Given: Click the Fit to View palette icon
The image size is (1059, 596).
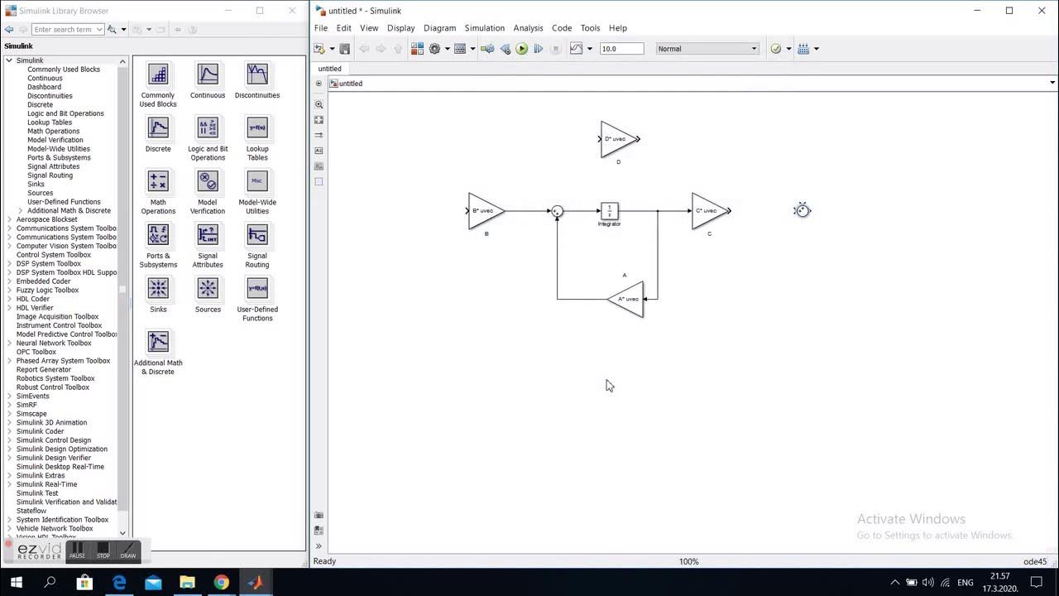Looking at the screenshot, I should [x=319, y=120].
